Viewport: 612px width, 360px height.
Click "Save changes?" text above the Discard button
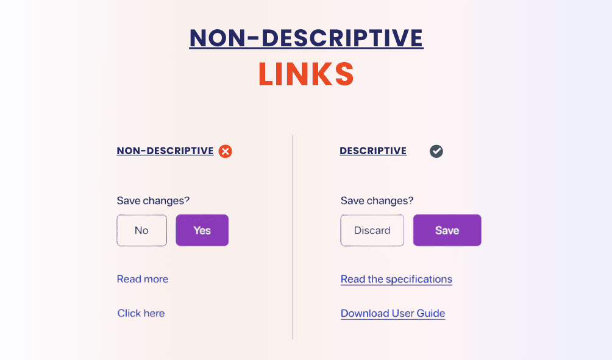point(377,200)
